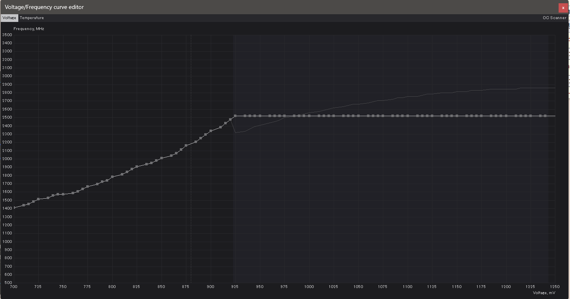Pick the curve point at 775 mV

pyautogui.click(x=87, y=186)
